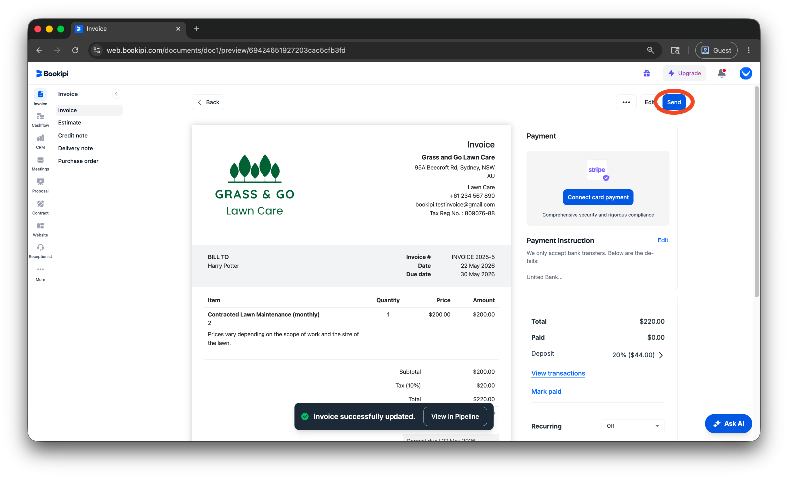Image resolution: width=788 pixels, height=478 pixels.
Task: Open the Receptionist module
Action: pos(40,251)
